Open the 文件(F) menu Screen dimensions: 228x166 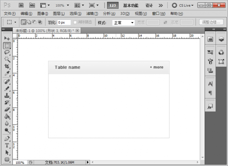coord(10,14)
